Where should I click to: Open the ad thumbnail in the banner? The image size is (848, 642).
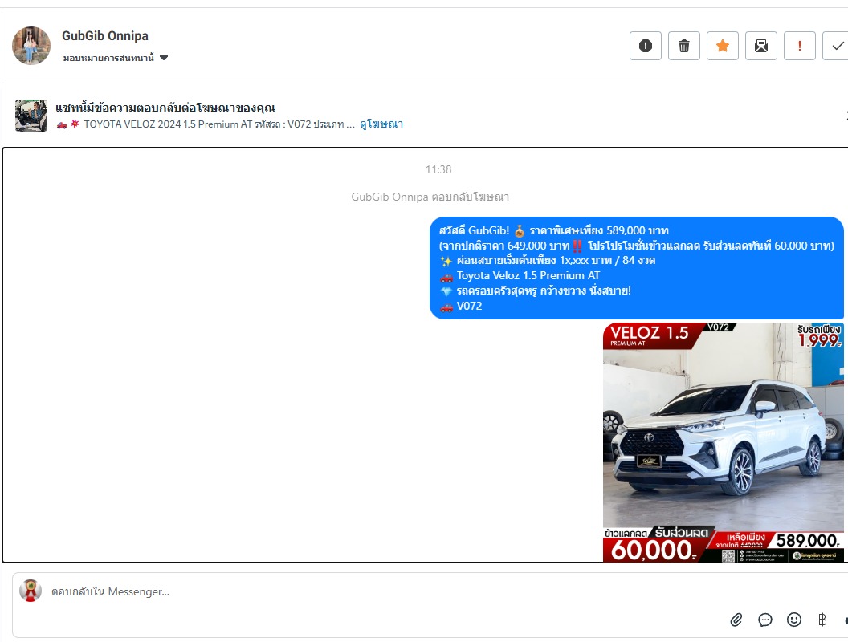31,115
